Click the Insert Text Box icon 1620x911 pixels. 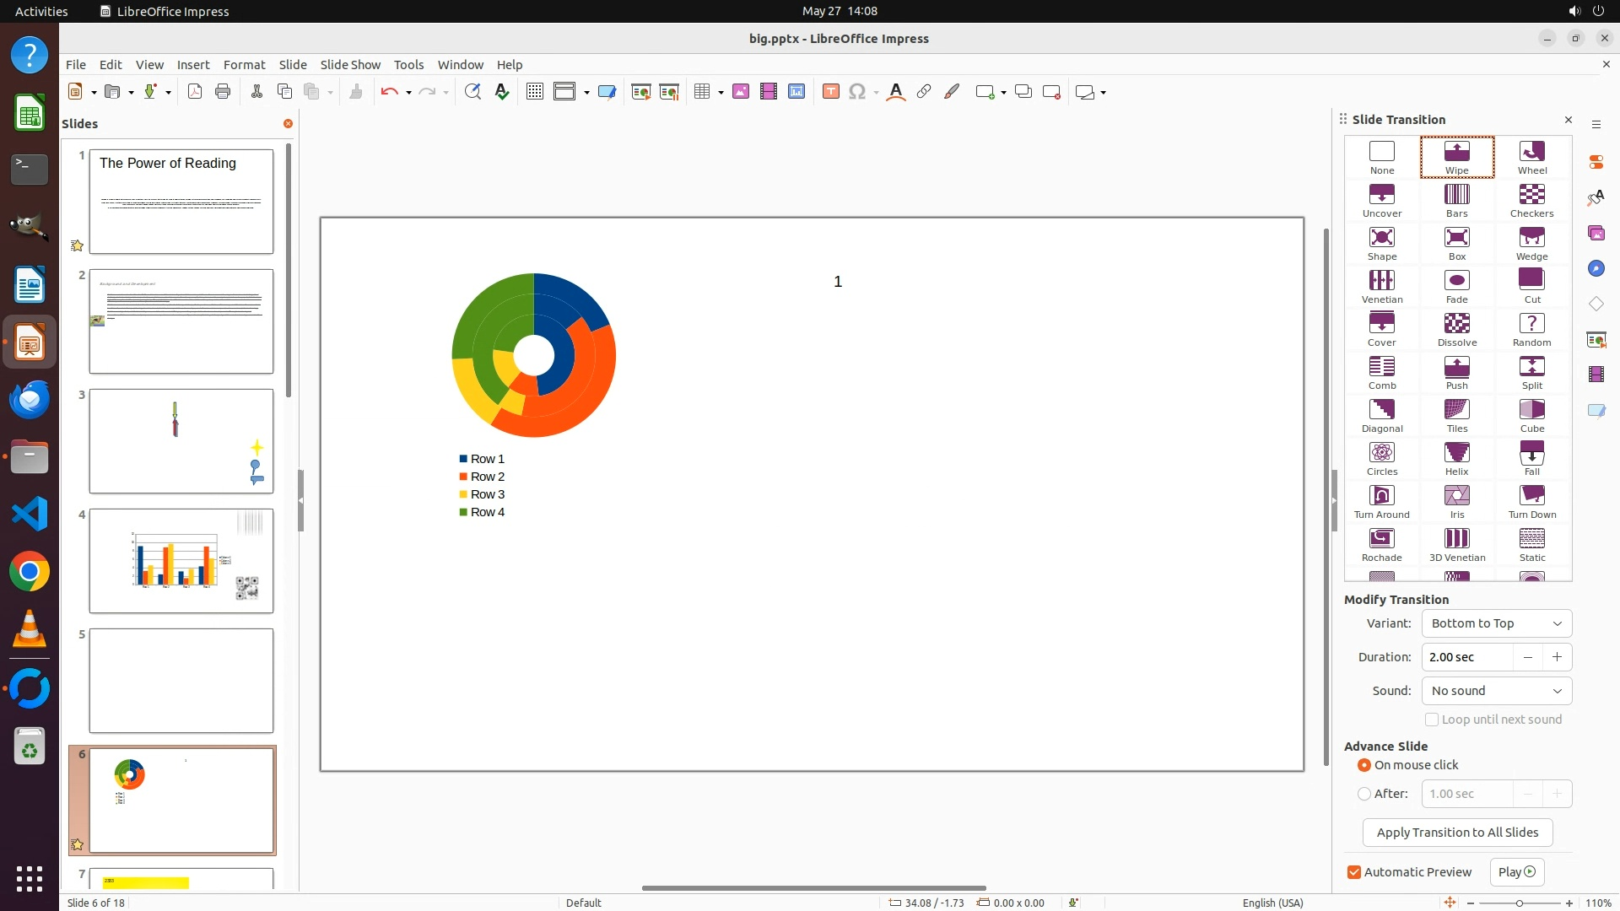pyautogui.click(x=830, y=92)
